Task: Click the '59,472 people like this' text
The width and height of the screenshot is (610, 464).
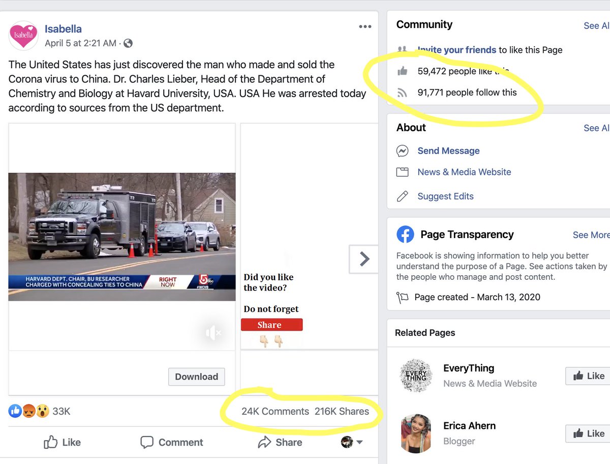Action: [464, 71]
